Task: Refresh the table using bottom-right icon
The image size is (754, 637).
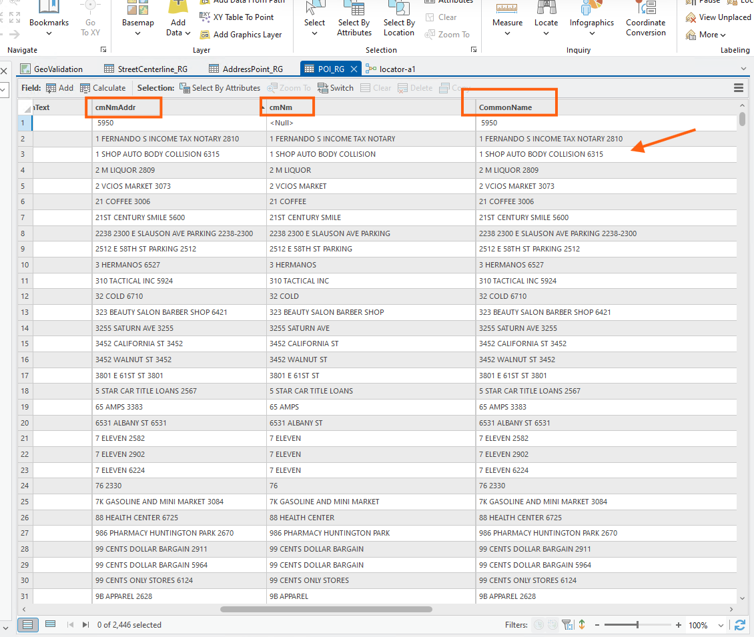Action: pyautogui.click(x=739, y=625)
